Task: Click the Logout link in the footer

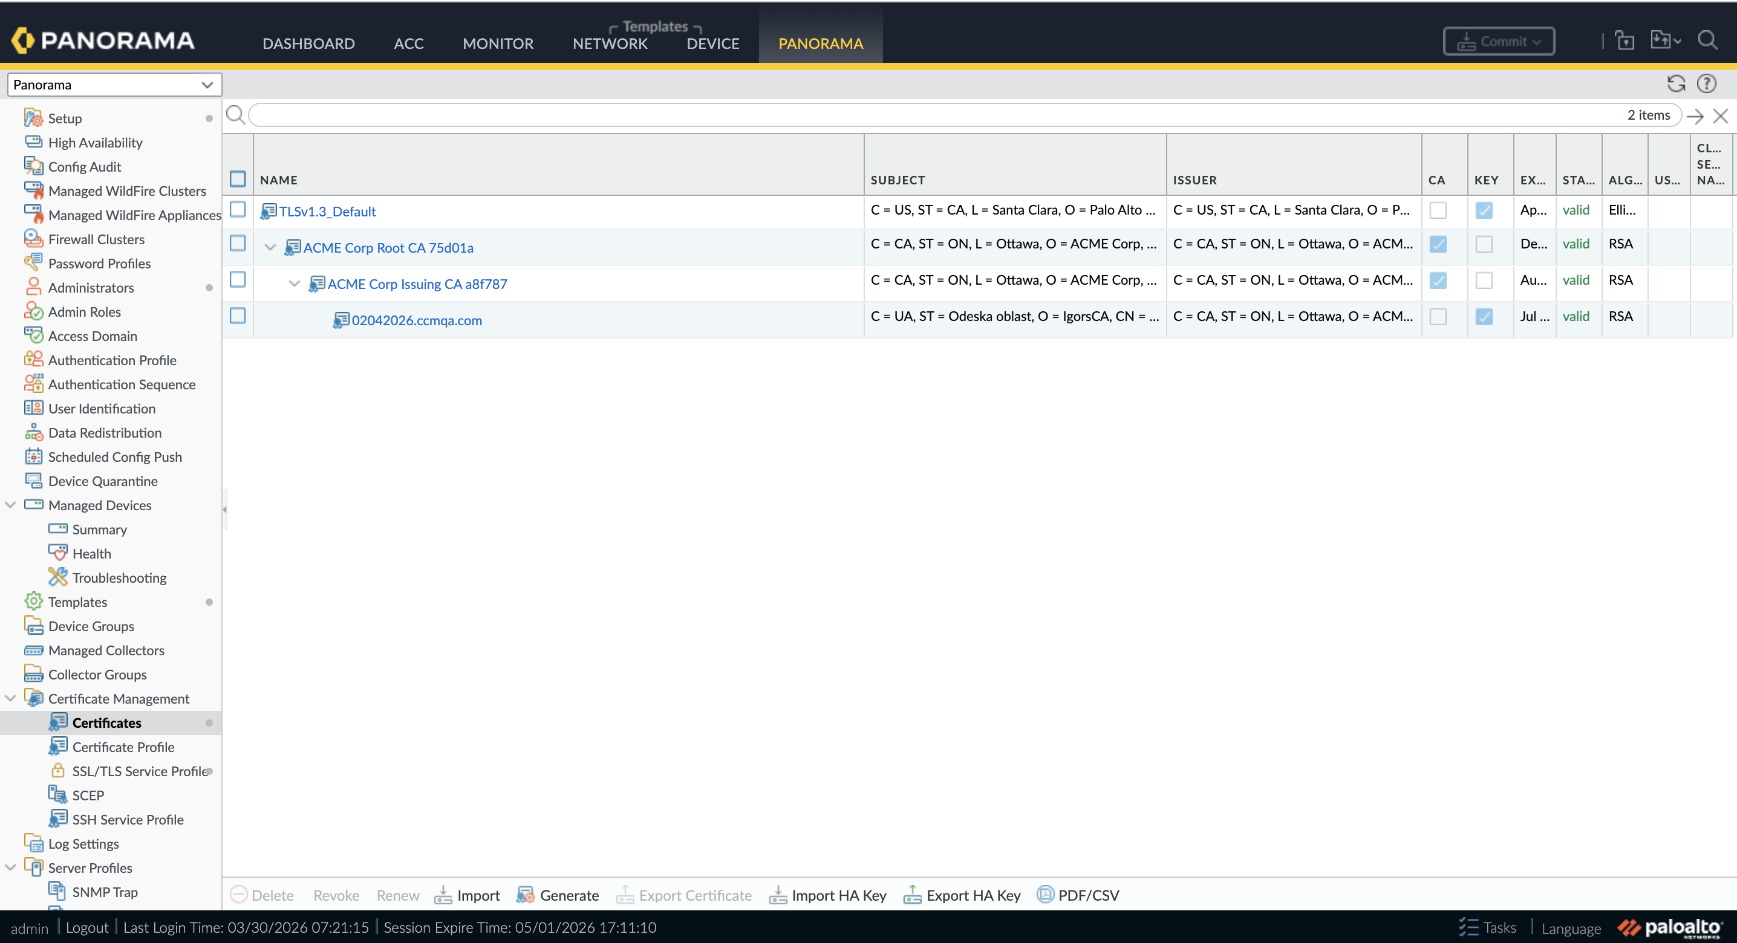Action: point(87,927)
